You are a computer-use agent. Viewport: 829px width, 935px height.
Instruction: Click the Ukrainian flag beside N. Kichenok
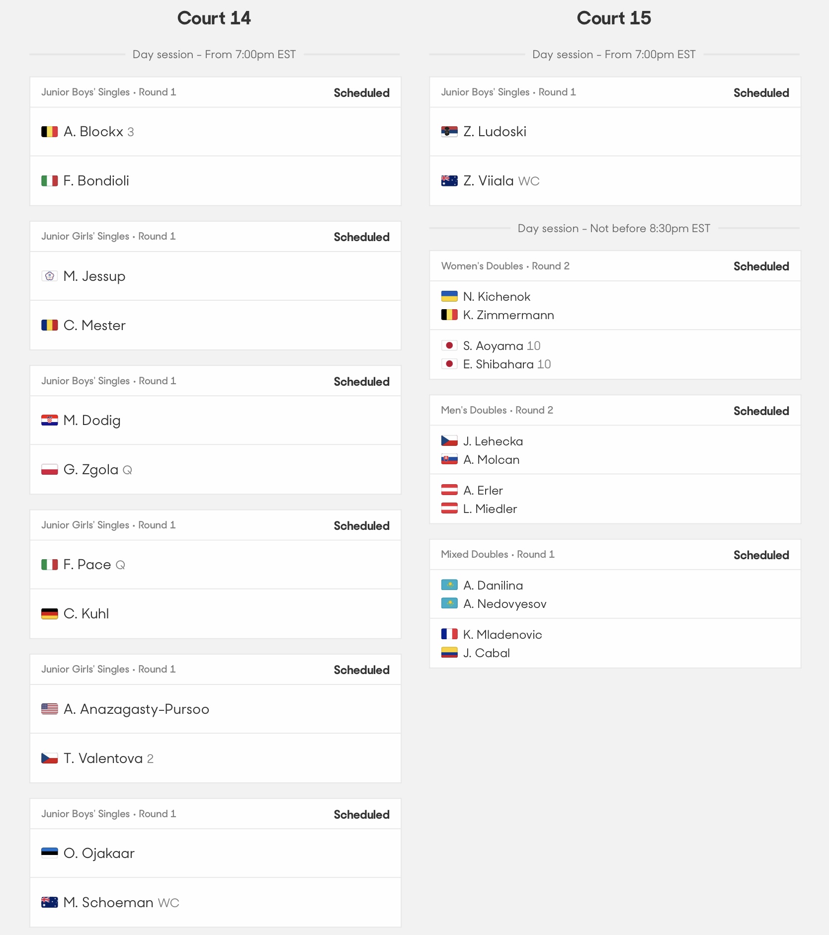pyautogui.click(x=449, y=297)
